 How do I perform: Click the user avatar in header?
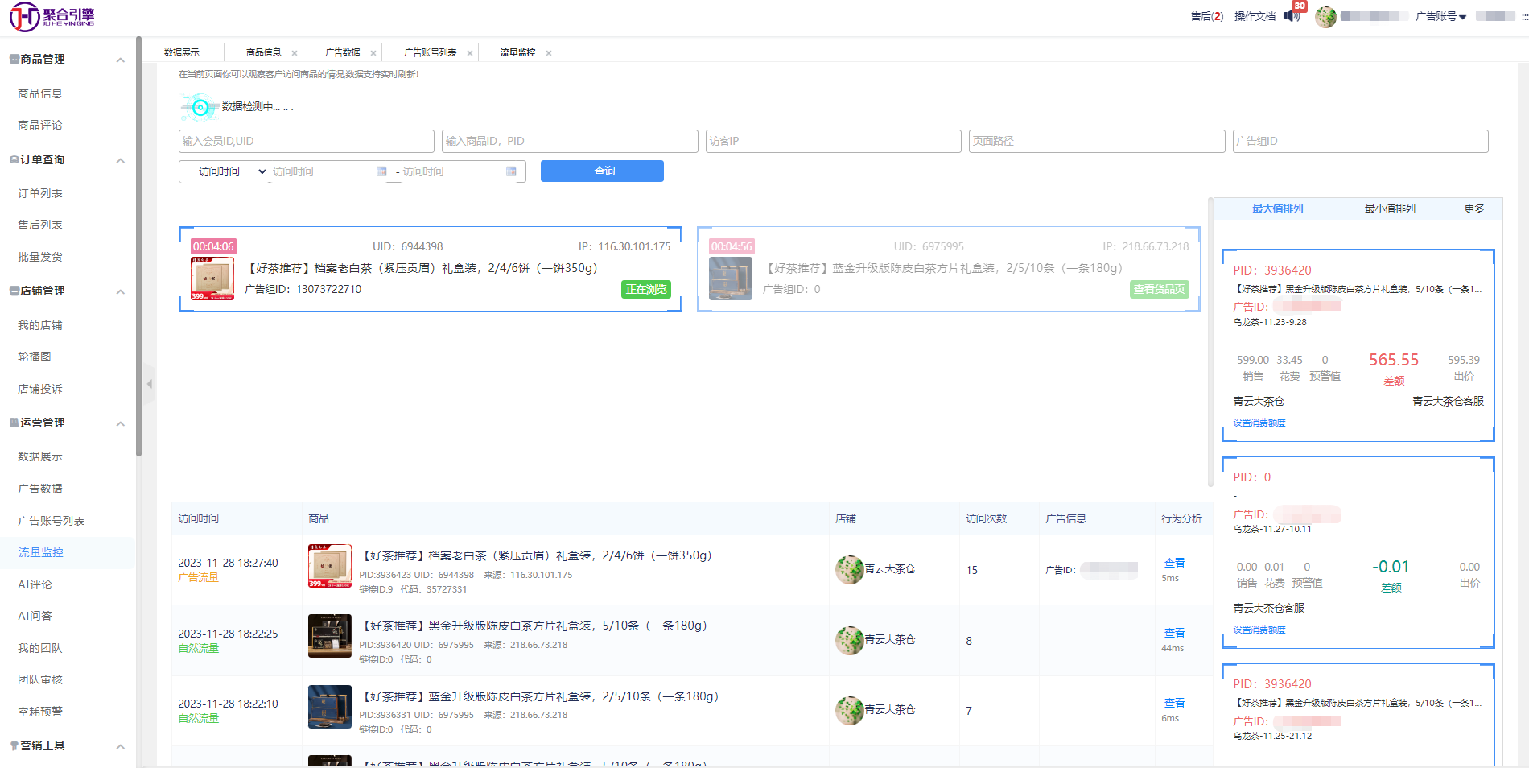click(x=1325, y=17)
